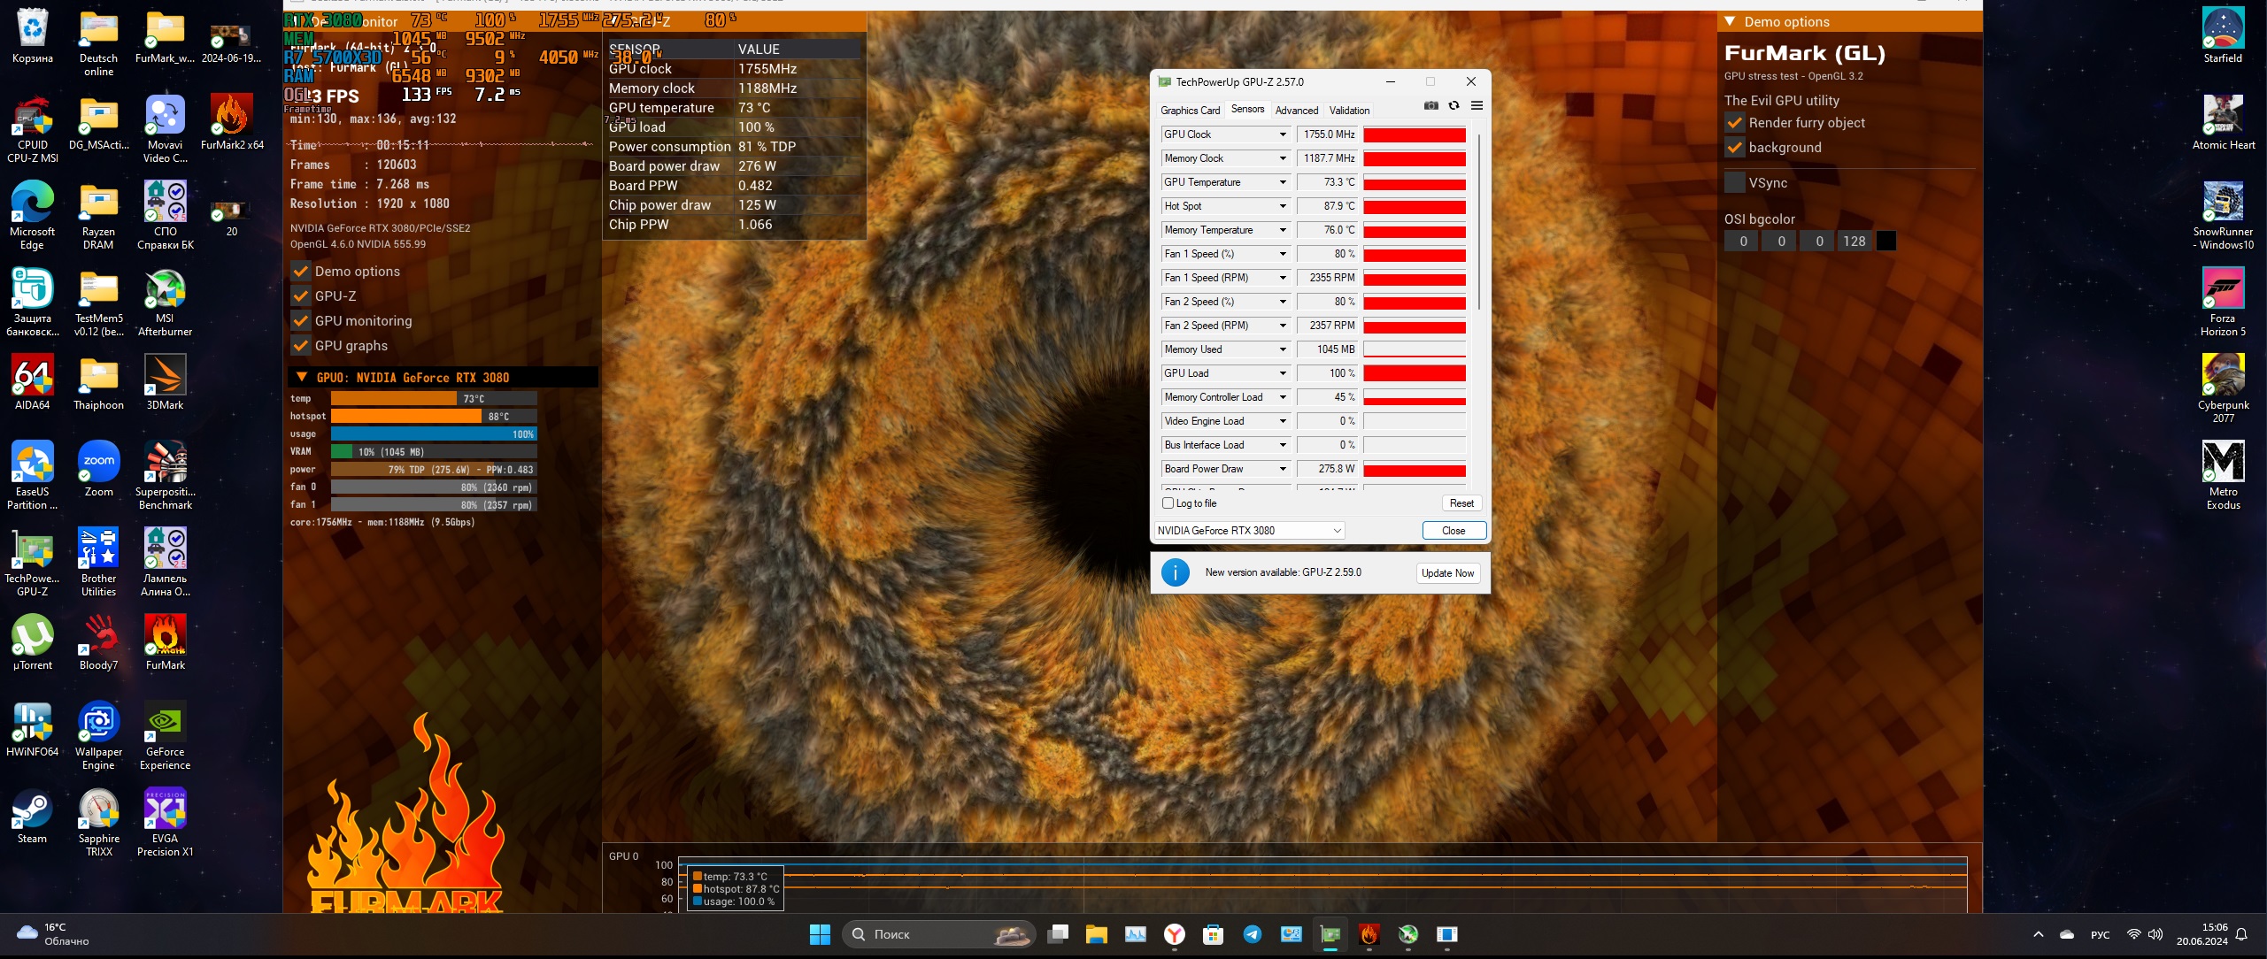2267x959 pixels.
Task: Switch to the Advanced tab in GPU-Z
Action: coord(1296,111)
